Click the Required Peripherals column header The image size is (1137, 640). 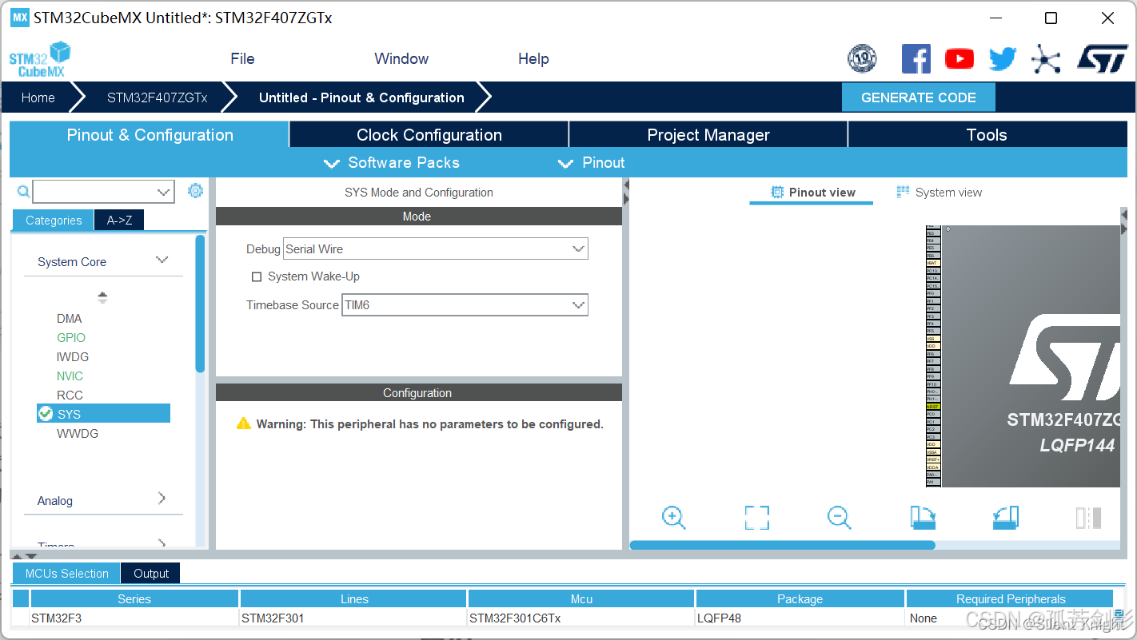click(1011, 598)
